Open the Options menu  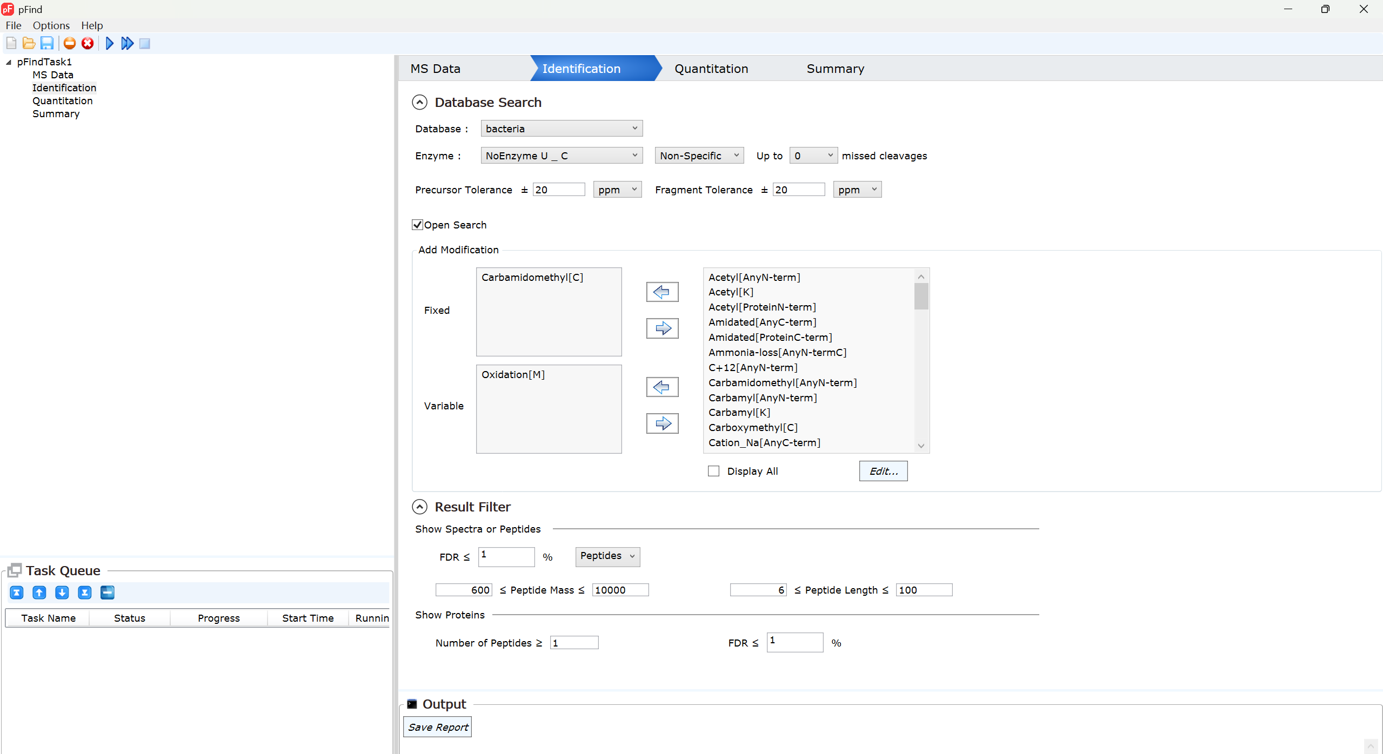(x=51, y=25)
